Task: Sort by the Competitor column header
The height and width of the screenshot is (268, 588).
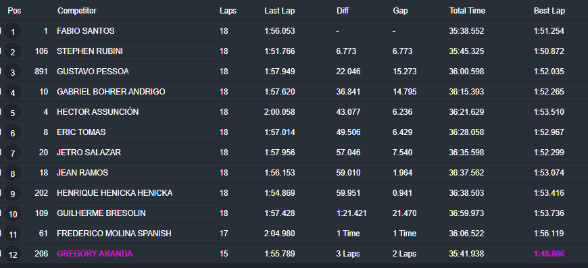Action: click(77, 11)
